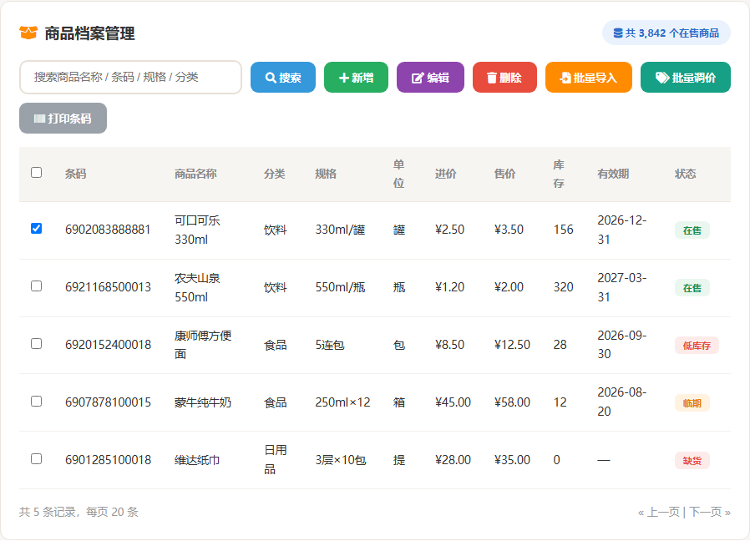Click the 删除 button label

click(x=510, y=78)
